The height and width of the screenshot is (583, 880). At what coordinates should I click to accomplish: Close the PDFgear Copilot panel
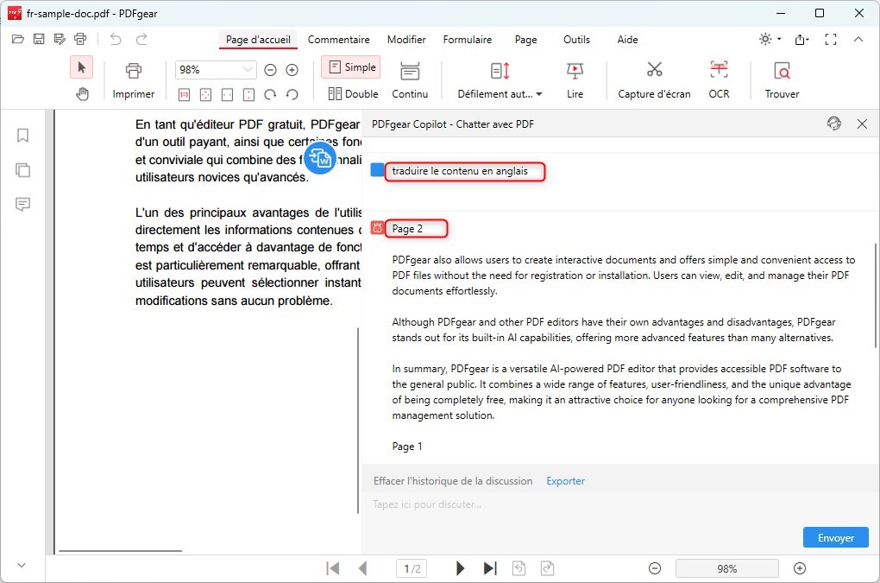(862, 124)
